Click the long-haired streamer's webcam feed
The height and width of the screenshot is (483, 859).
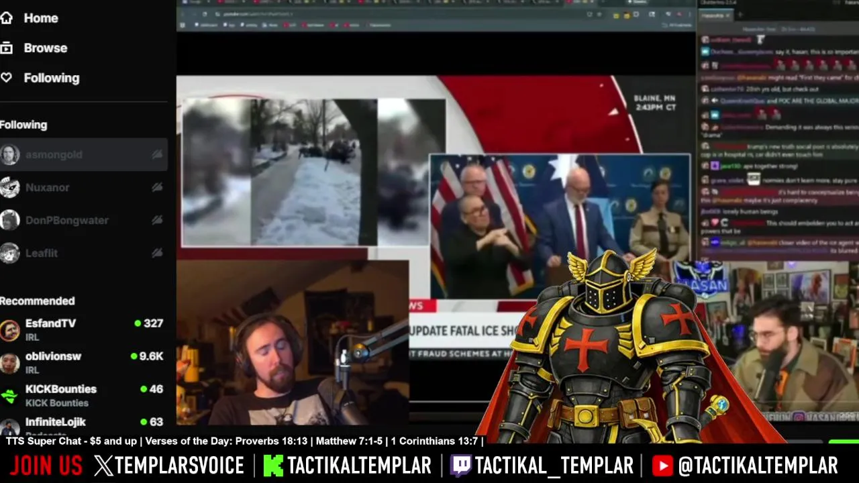[x=293, y=342]
